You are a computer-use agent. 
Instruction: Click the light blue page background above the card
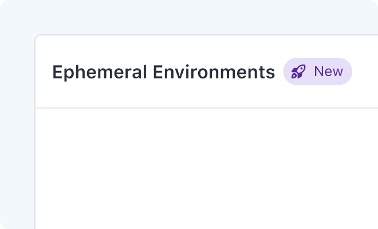tap(189, 17)
